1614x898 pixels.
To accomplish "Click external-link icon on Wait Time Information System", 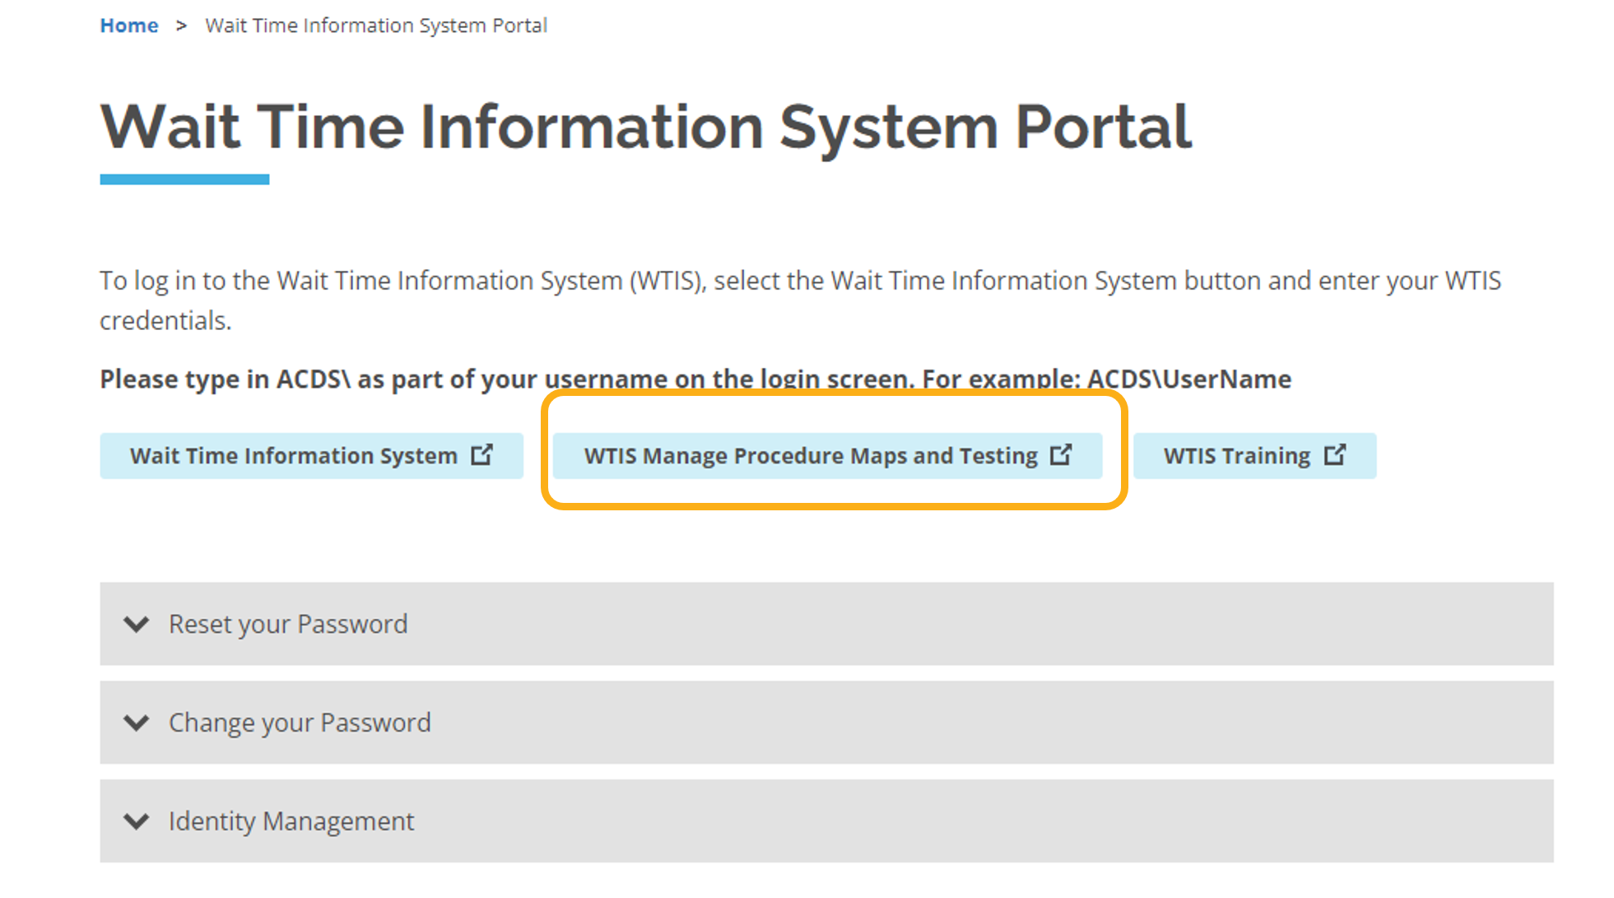I will (x=482, y=454).
